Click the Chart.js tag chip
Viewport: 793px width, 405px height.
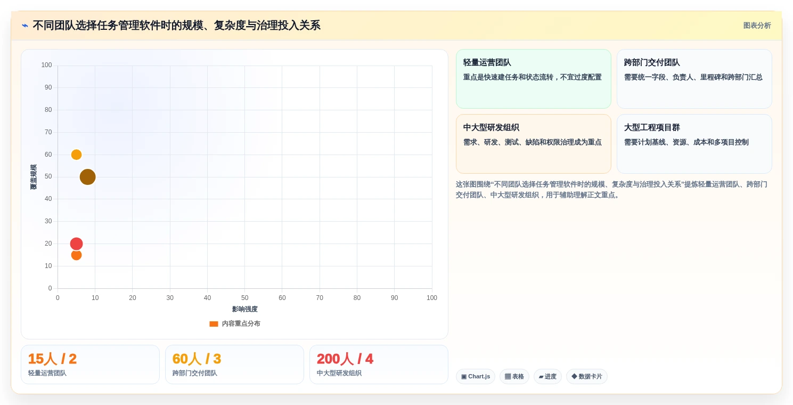pyautogui.click(x=476, y=377)
